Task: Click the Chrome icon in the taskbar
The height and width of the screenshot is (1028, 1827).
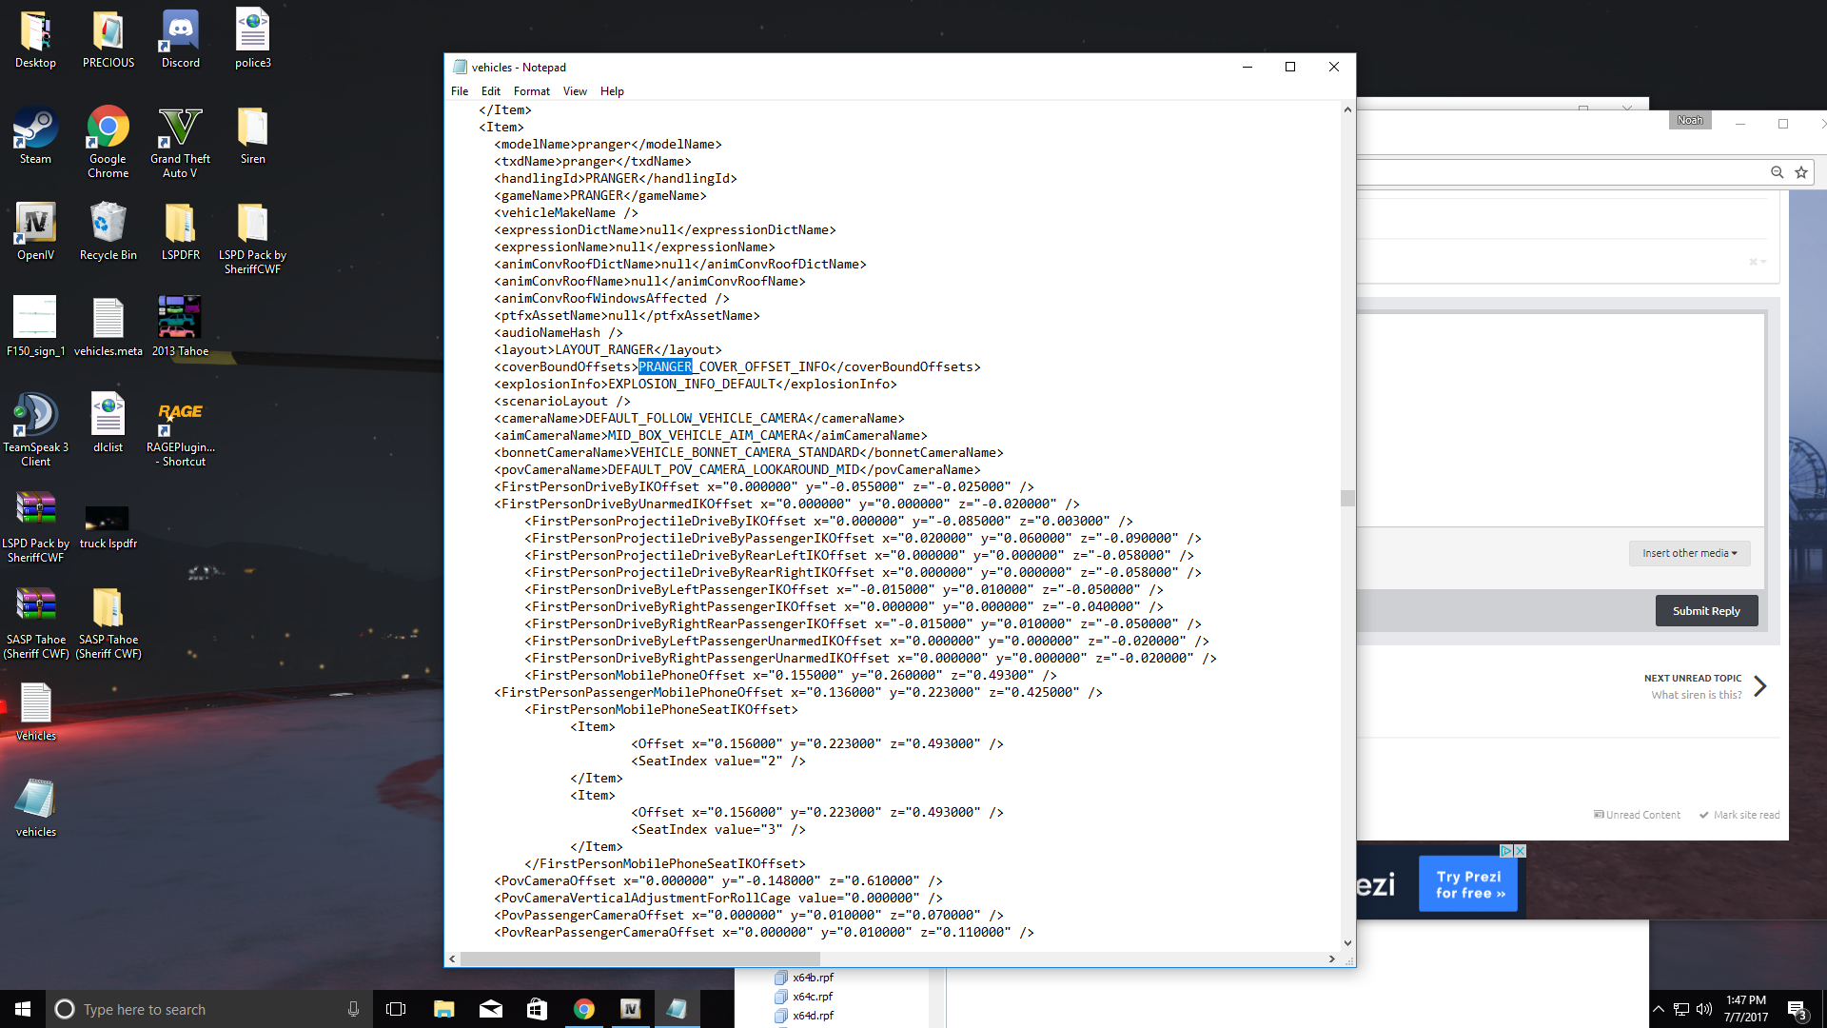Action: 584,1009
